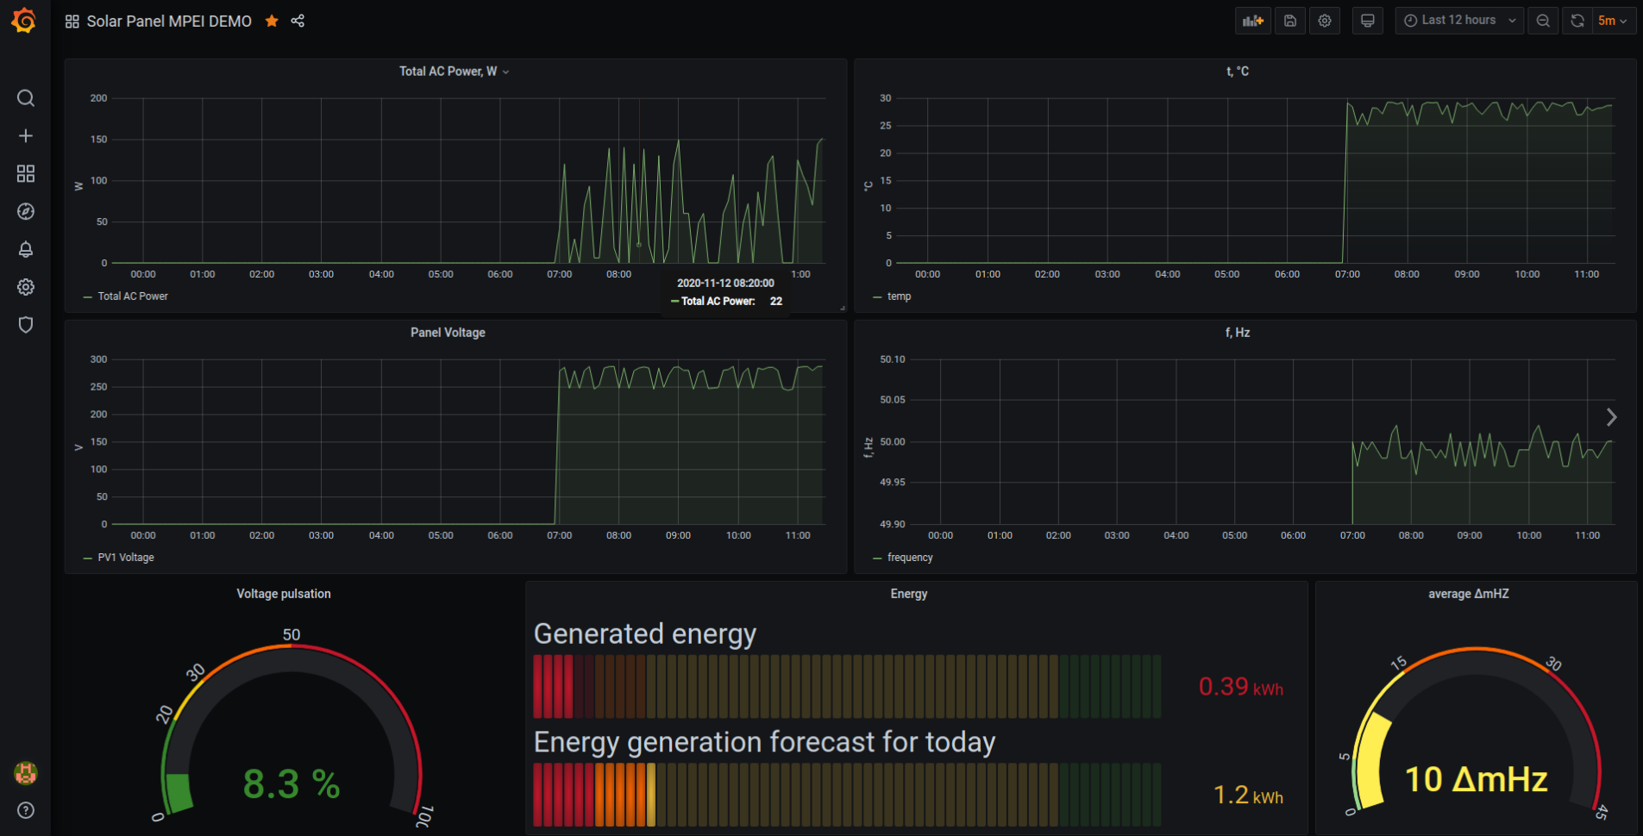Open the Create plus menu in sidebar
The image size is (1643, 836).
coord(26,136)
